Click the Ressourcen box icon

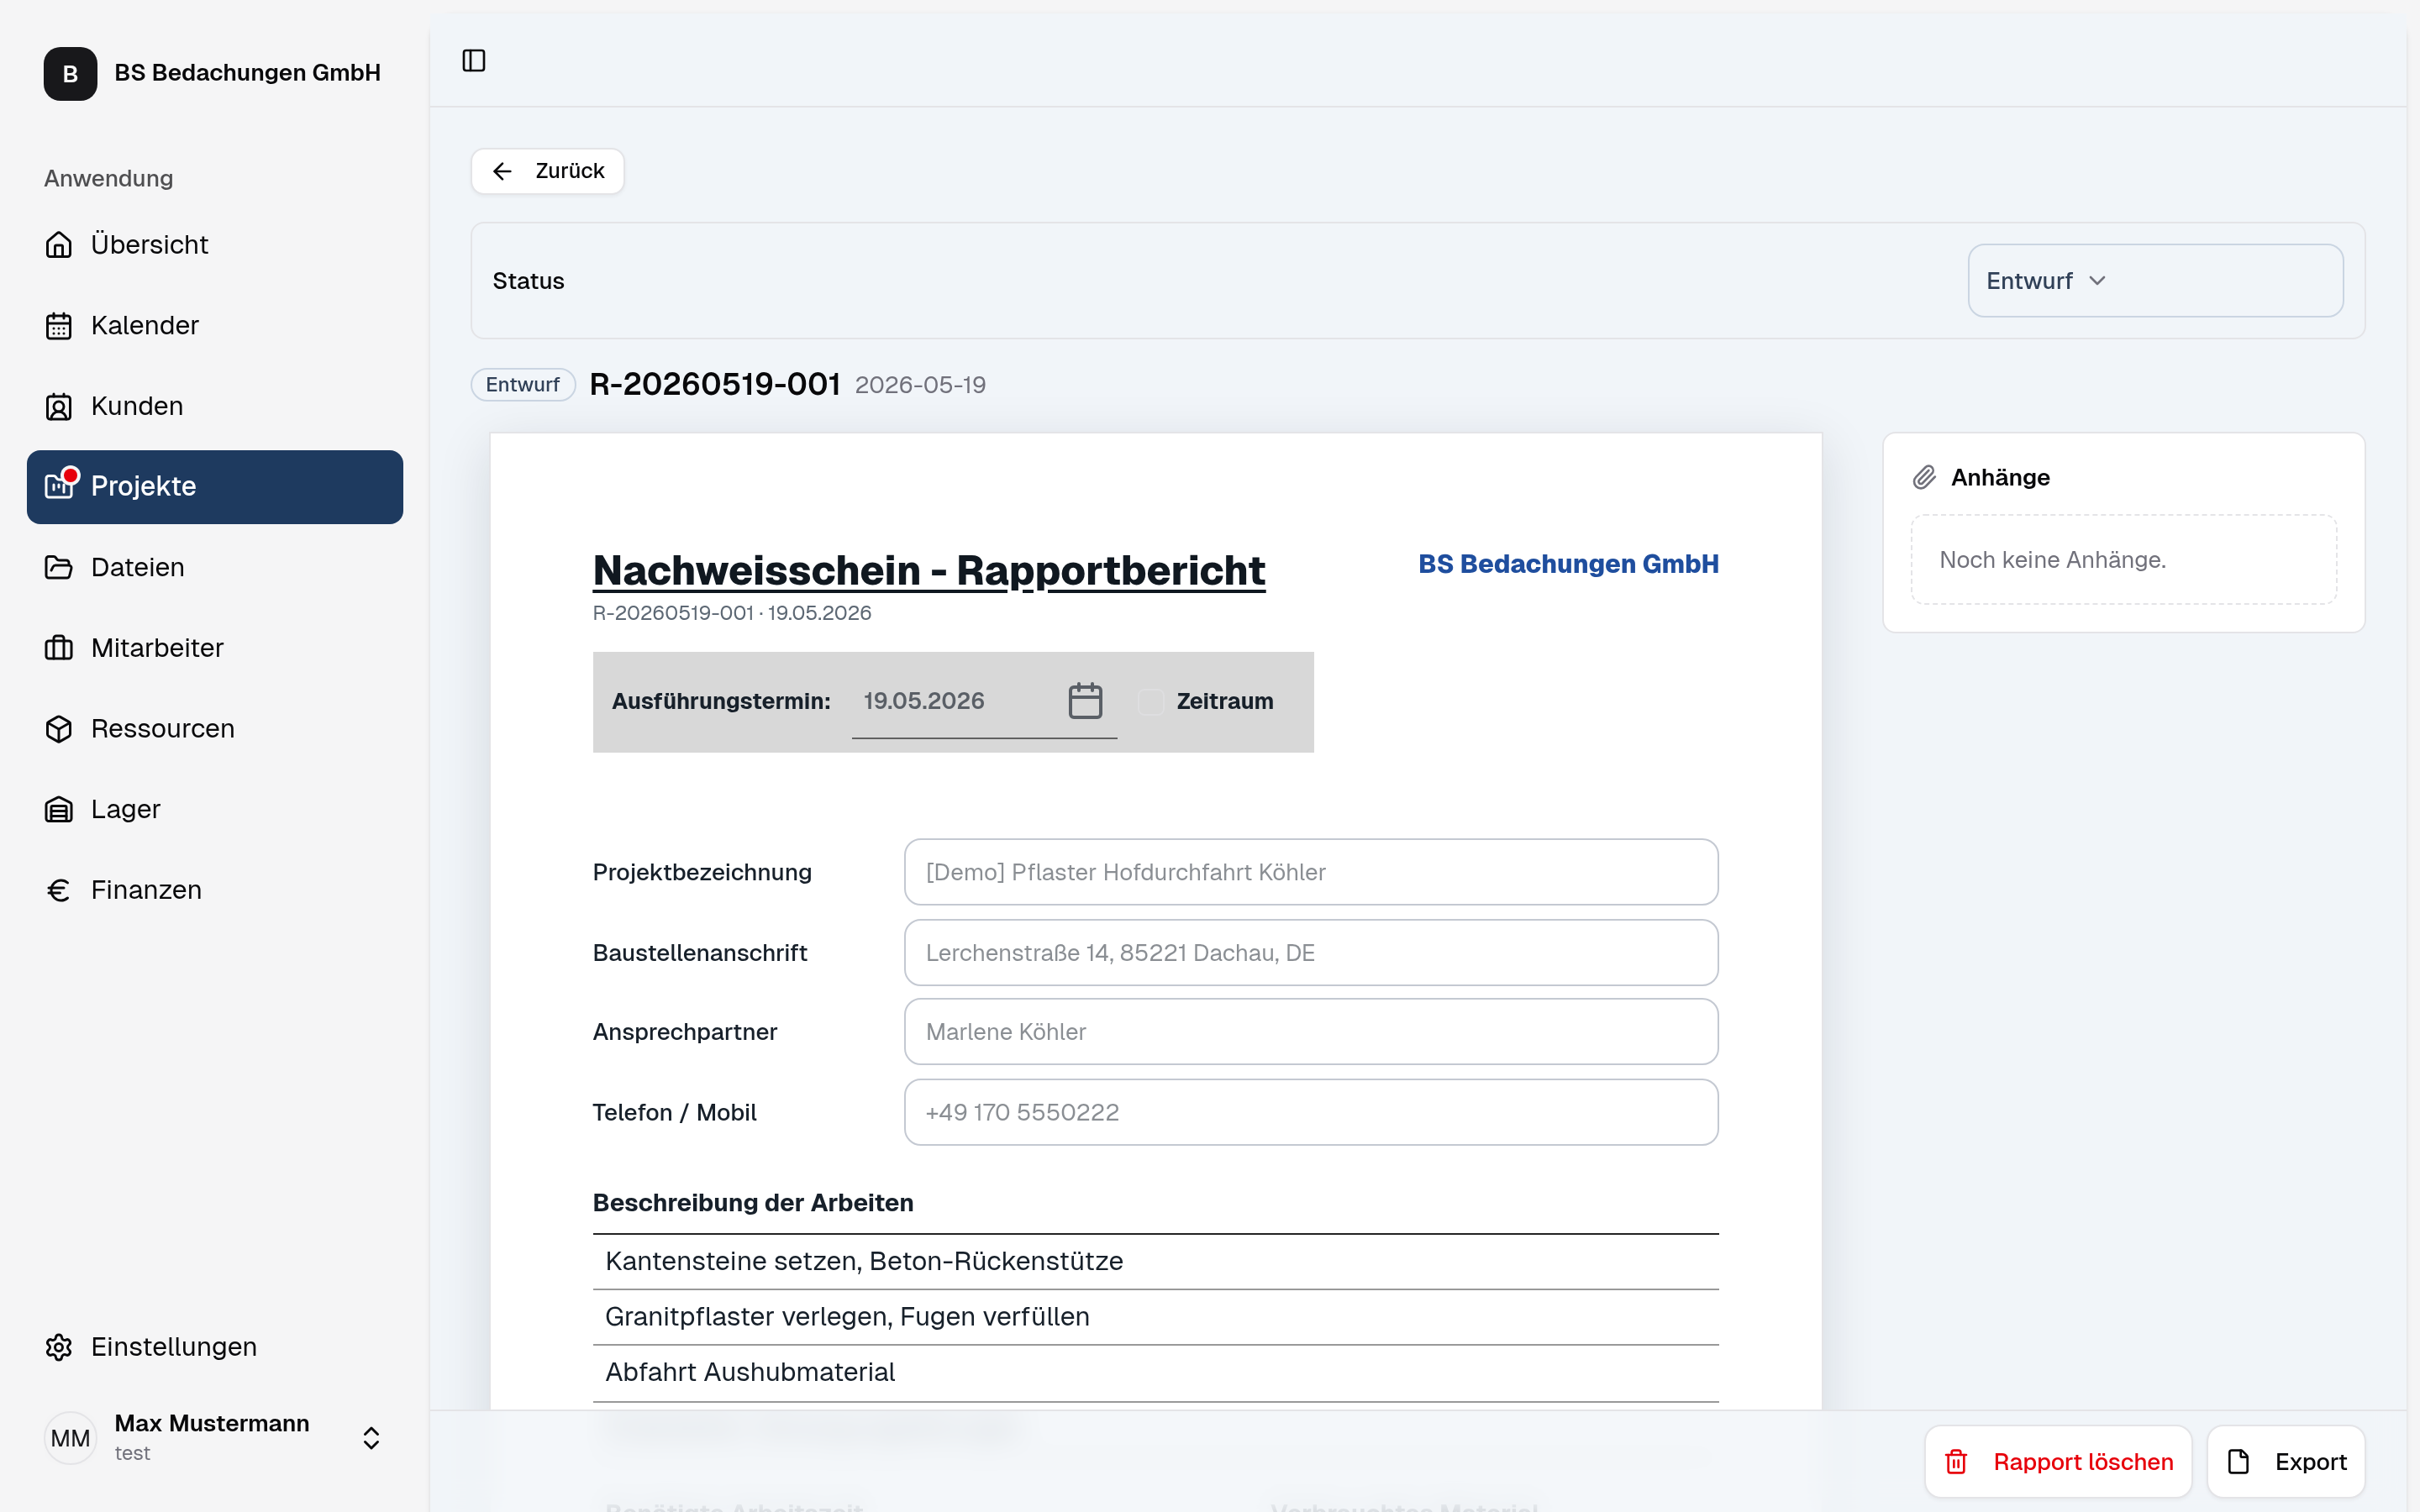tap(59, 728)
